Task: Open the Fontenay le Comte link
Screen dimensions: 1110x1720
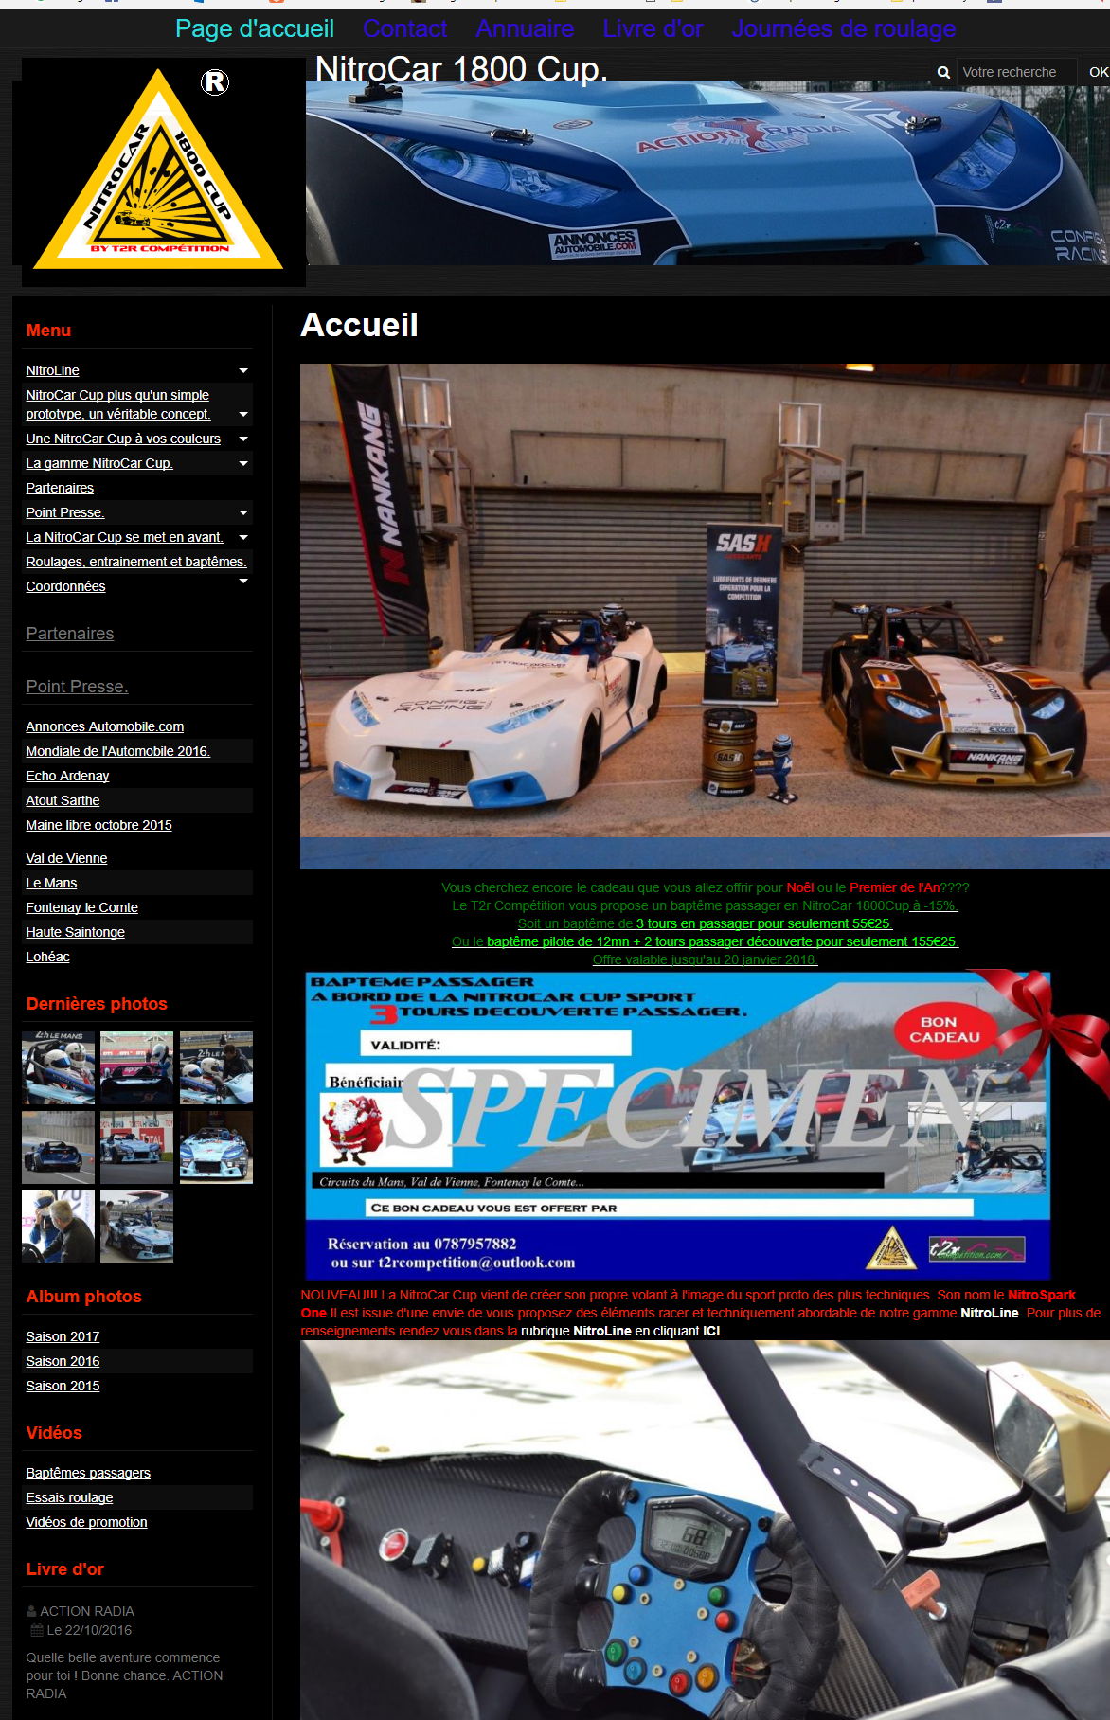Action: coord(82,907)
